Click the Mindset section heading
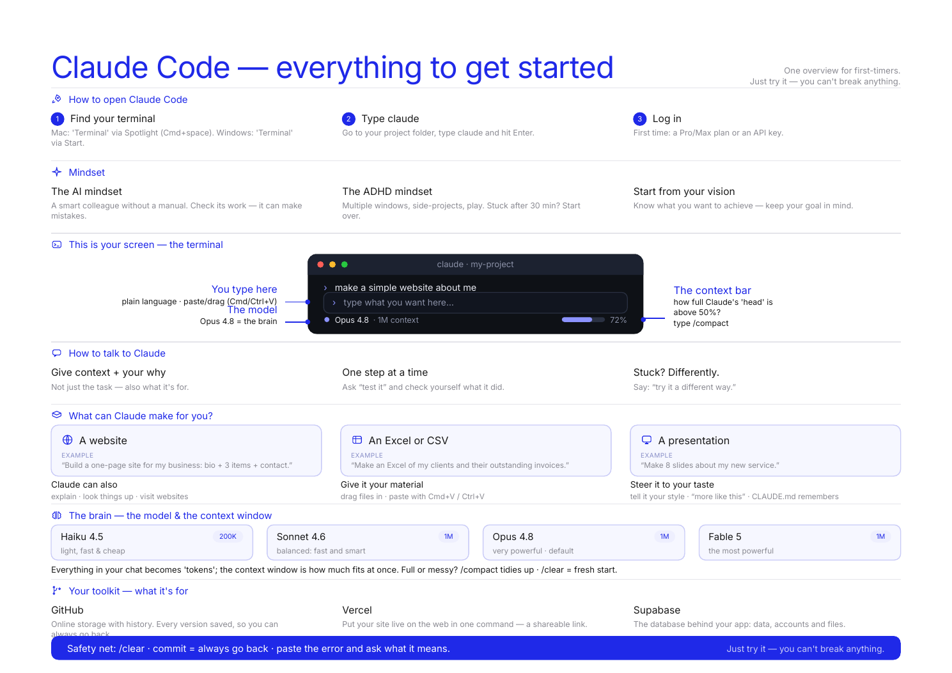Image resolution: width=952 pixels, height=673 pixels. coord(87,173)
